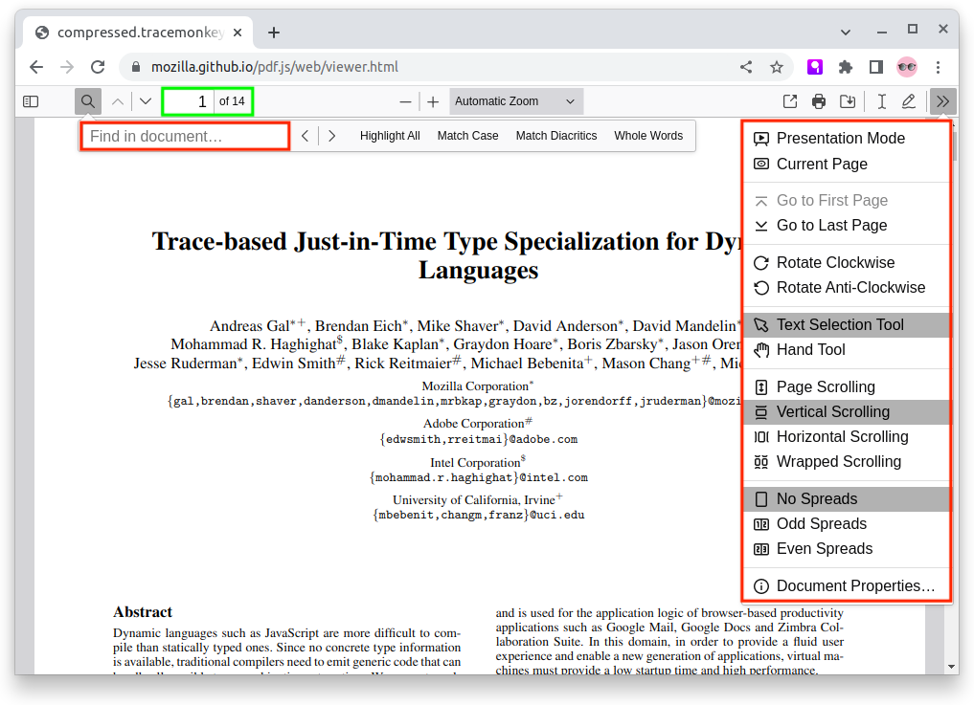Click the search magnifier icon
Image resolution: width=974 pixels, height=705 pixels.
(87, 100)
